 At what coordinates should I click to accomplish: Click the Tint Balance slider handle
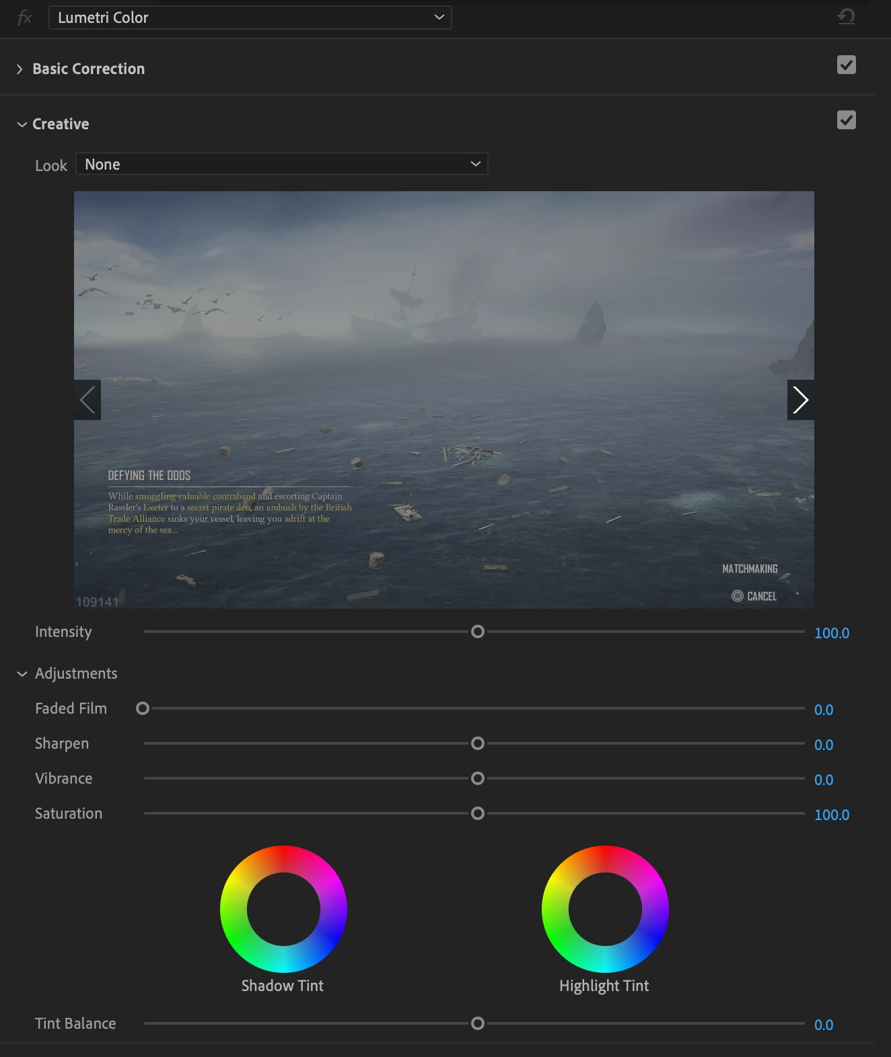[478, 1023]
